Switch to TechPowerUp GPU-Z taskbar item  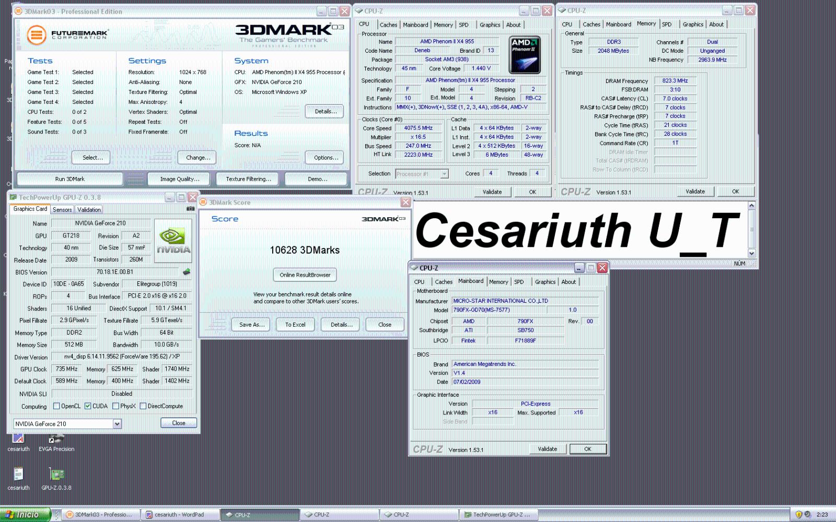[x=498, y=515]
